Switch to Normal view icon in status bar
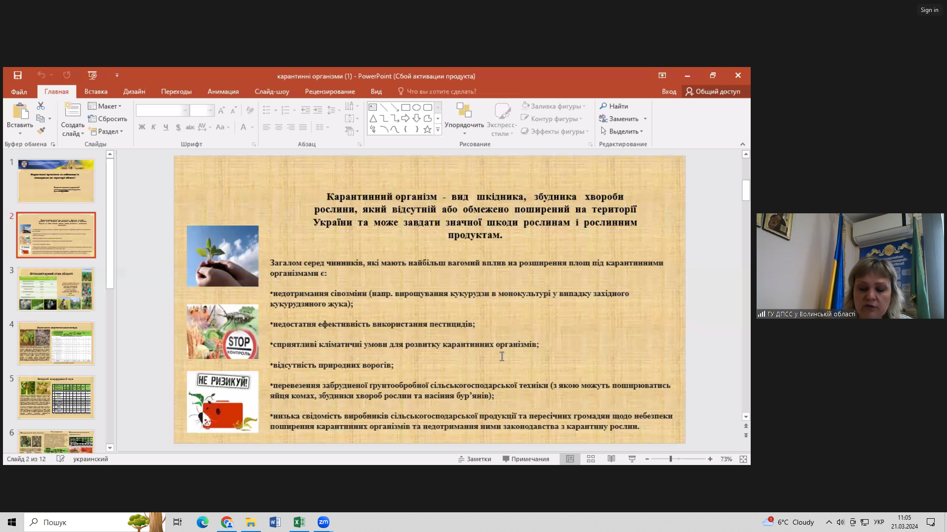The width and height of the screenshot is (947, 532). coord(570,459)
